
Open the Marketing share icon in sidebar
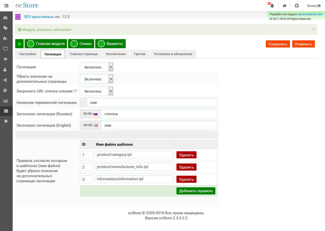tap(5, 80)
